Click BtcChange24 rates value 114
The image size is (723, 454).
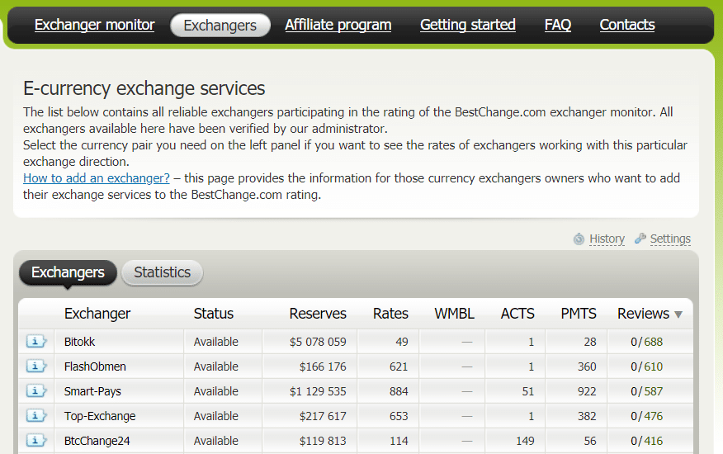[399, 441]
